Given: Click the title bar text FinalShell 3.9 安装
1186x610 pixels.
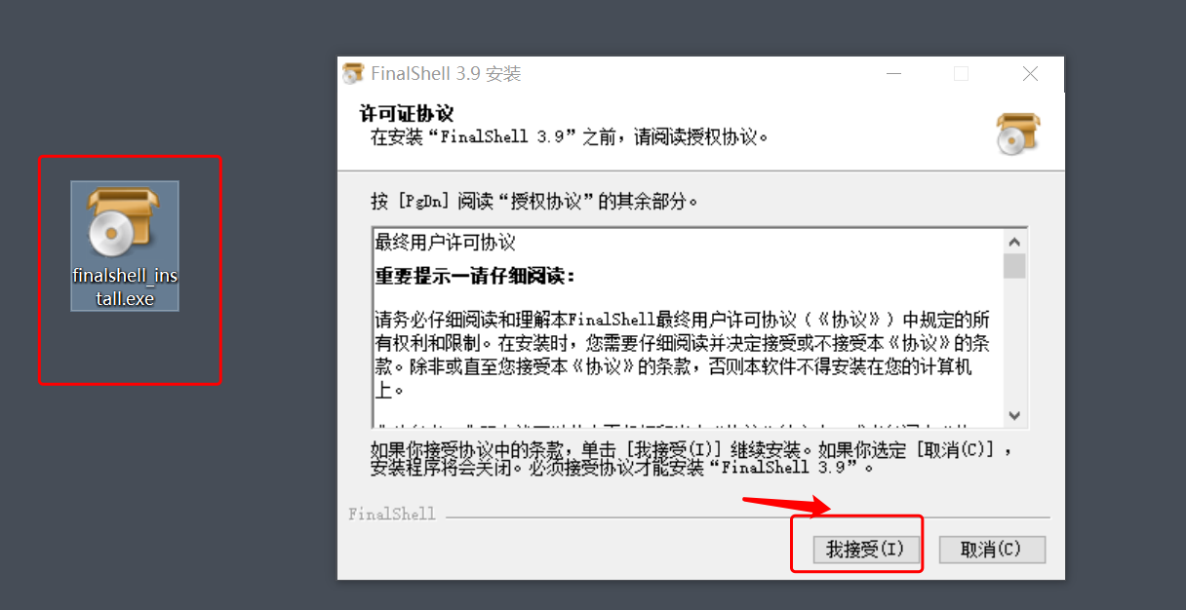Looking at the screenshot, I should (x=446, y=74).
